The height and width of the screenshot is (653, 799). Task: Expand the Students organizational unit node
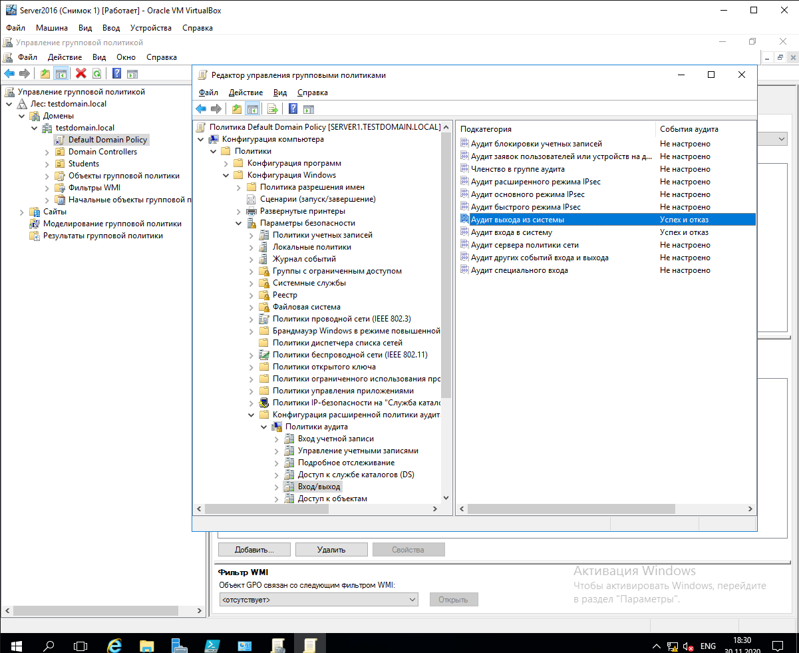pyautogui.click(x=47, y=164)
